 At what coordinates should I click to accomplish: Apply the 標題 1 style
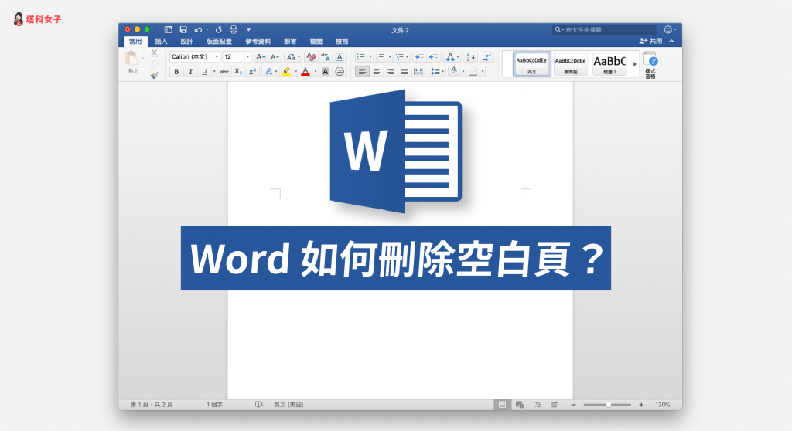pos(609,64)
